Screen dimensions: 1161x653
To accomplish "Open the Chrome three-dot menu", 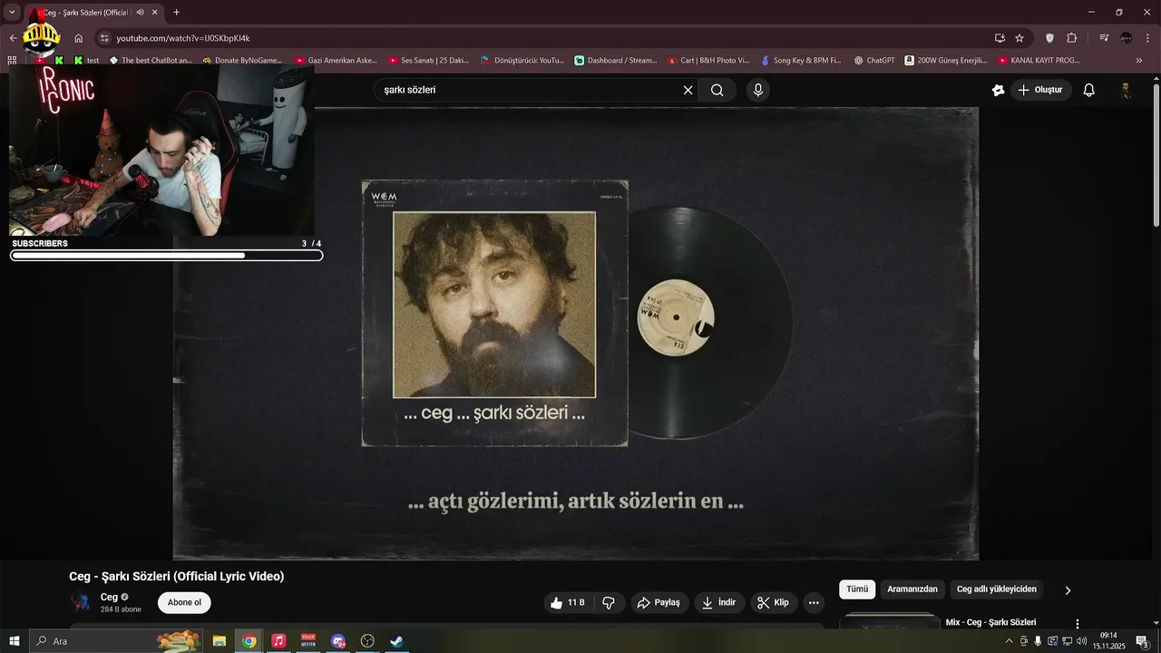I will tap(1147, 38).
